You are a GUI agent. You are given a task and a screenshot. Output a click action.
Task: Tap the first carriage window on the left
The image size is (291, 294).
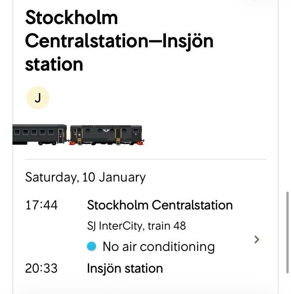pos(17,132)
